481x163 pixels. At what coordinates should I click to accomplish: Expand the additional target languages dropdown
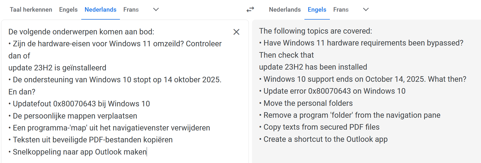366,10
